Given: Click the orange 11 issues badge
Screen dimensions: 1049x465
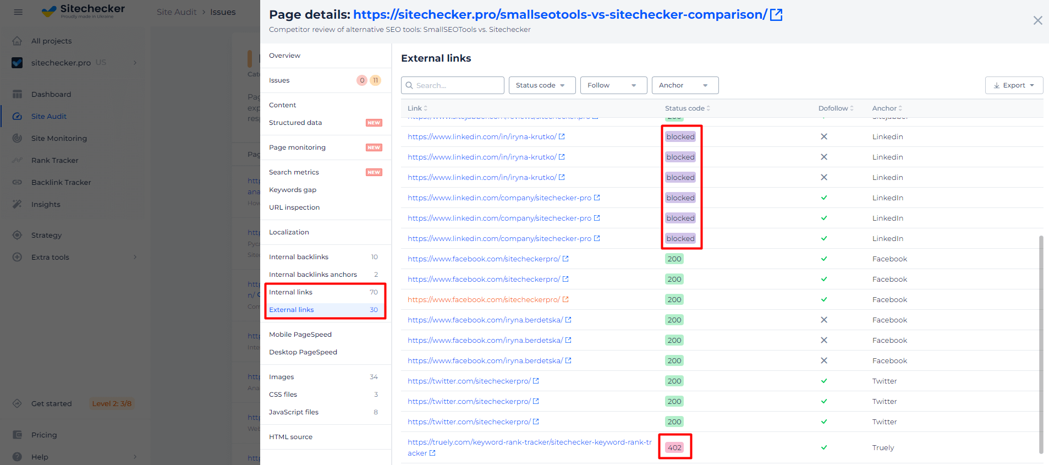Looking at the screenshot, I should pos(375,80).
